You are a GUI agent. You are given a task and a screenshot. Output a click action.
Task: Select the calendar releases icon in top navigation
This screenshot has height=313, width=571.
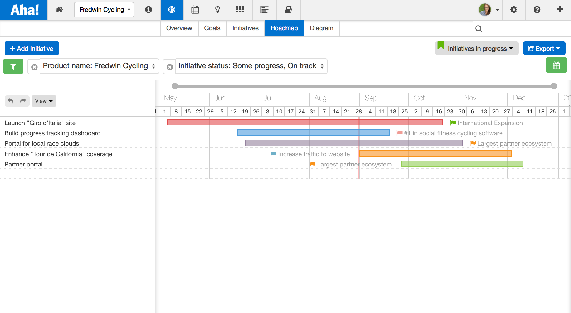click(195, 10)
